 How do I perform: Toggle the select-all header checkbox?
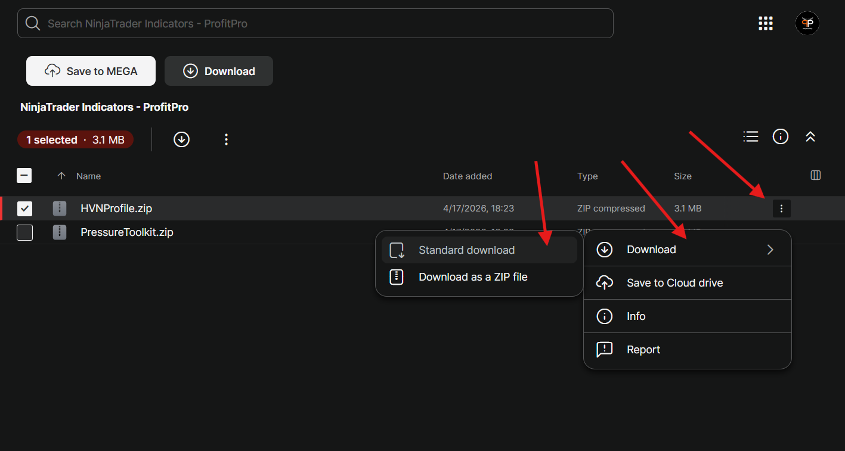click(x=24, y=175)
